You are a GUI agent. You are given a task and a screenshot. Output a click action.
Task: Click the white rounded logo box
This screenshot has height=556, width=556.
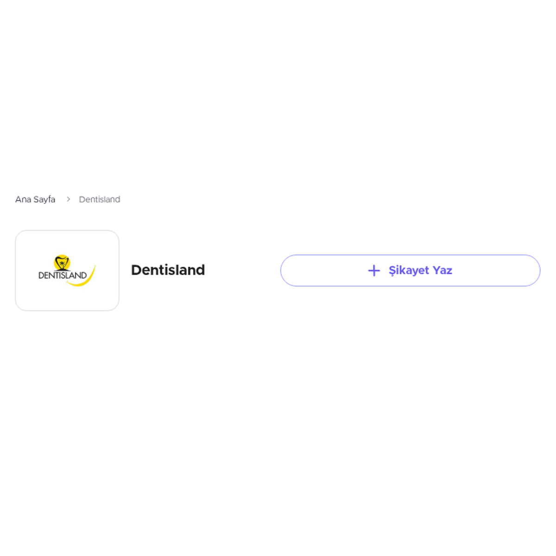[67, 271]
